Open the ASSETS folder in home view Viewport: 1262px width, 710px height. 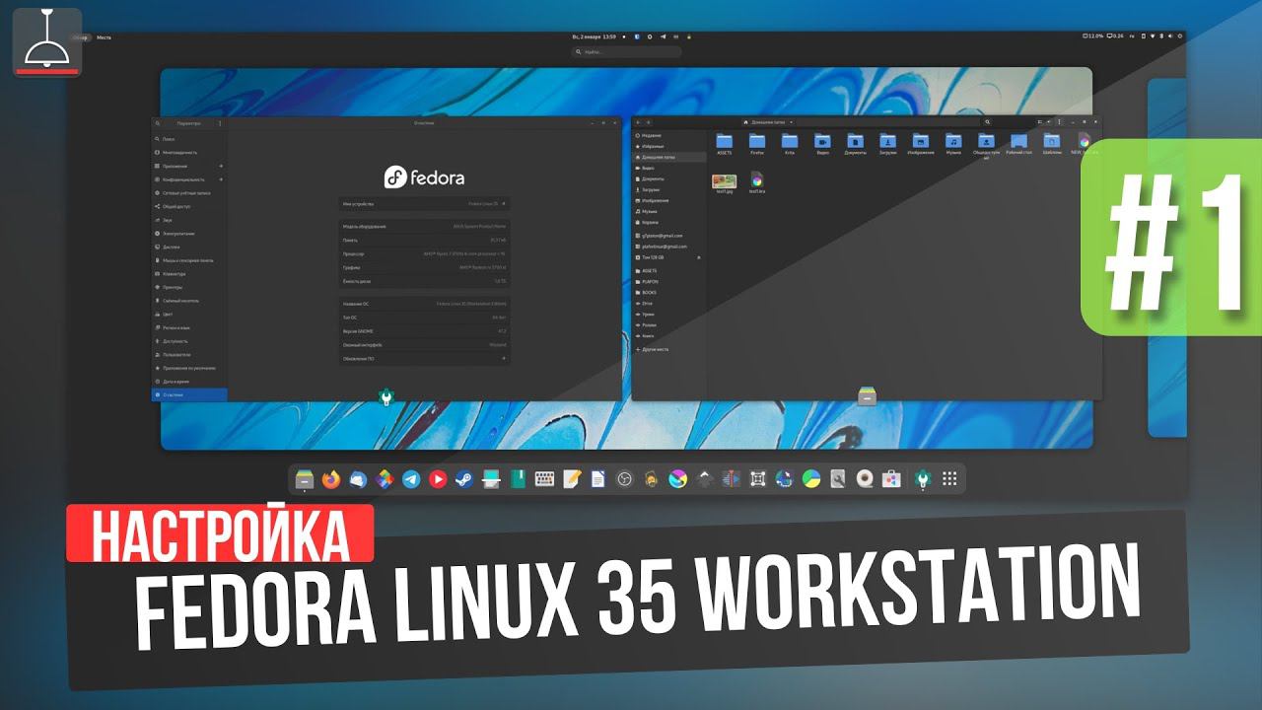click(x=724, y=144)
